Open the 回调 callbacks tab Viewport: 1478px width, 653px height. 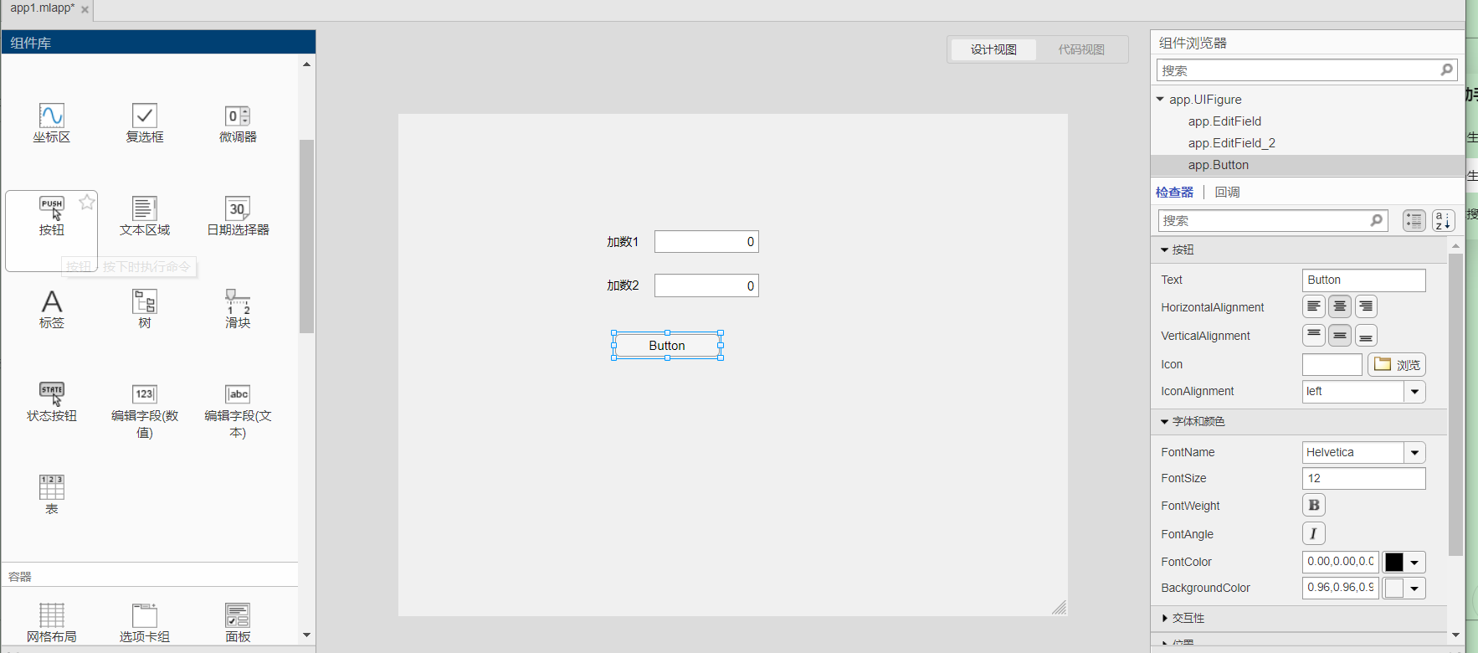[1227, 192]
